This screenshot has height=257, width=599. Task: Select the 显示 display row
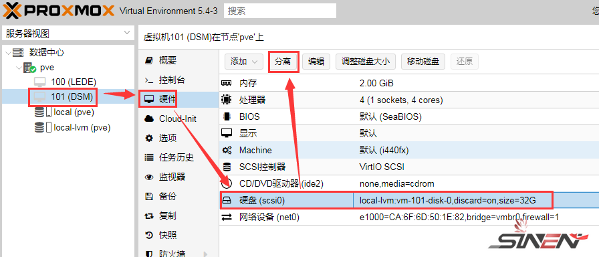pyautogui.click(x=408, y=133)
